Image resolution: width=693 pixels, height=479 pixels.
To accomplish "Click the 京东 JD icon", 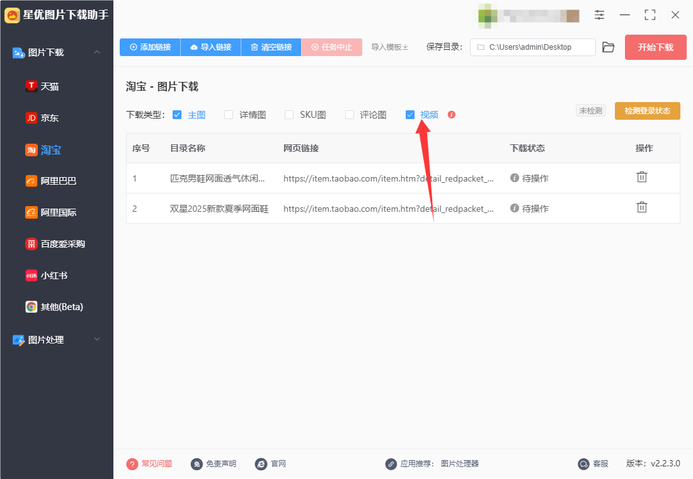I will tap(31, 118).
